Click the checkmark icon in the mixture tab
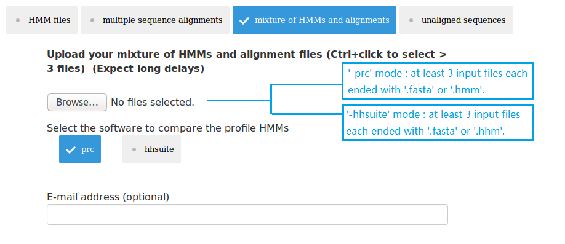The image size is (565, 244). 244,20
